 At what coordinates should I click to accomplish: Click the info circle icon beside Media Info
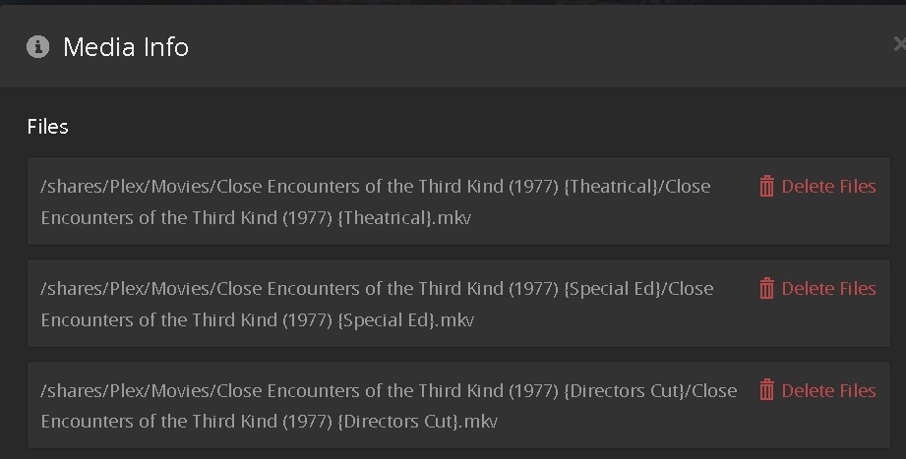37,47
